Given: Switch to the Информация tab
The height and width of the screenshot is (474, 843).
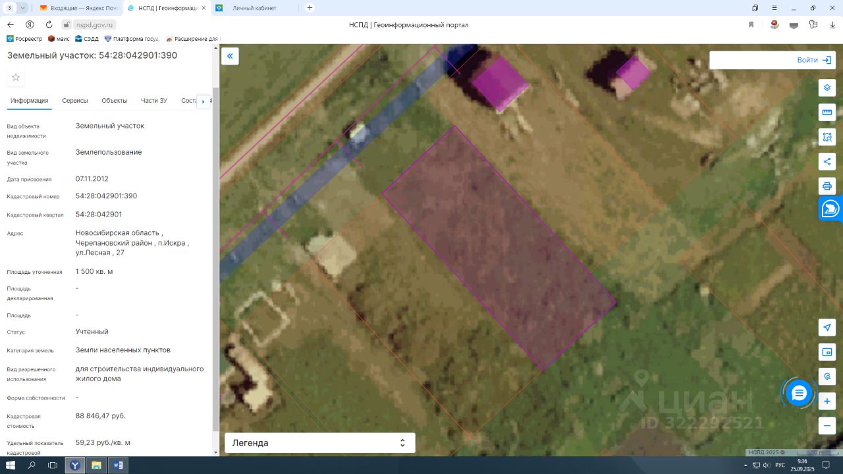Looking at the screenshot, I should (x=30, y=101).
